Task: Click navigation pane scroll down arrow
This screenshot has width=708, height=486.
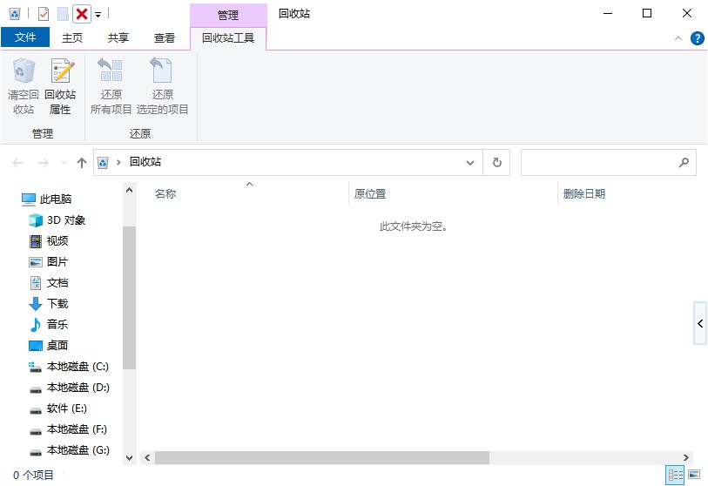Action: 129,457
